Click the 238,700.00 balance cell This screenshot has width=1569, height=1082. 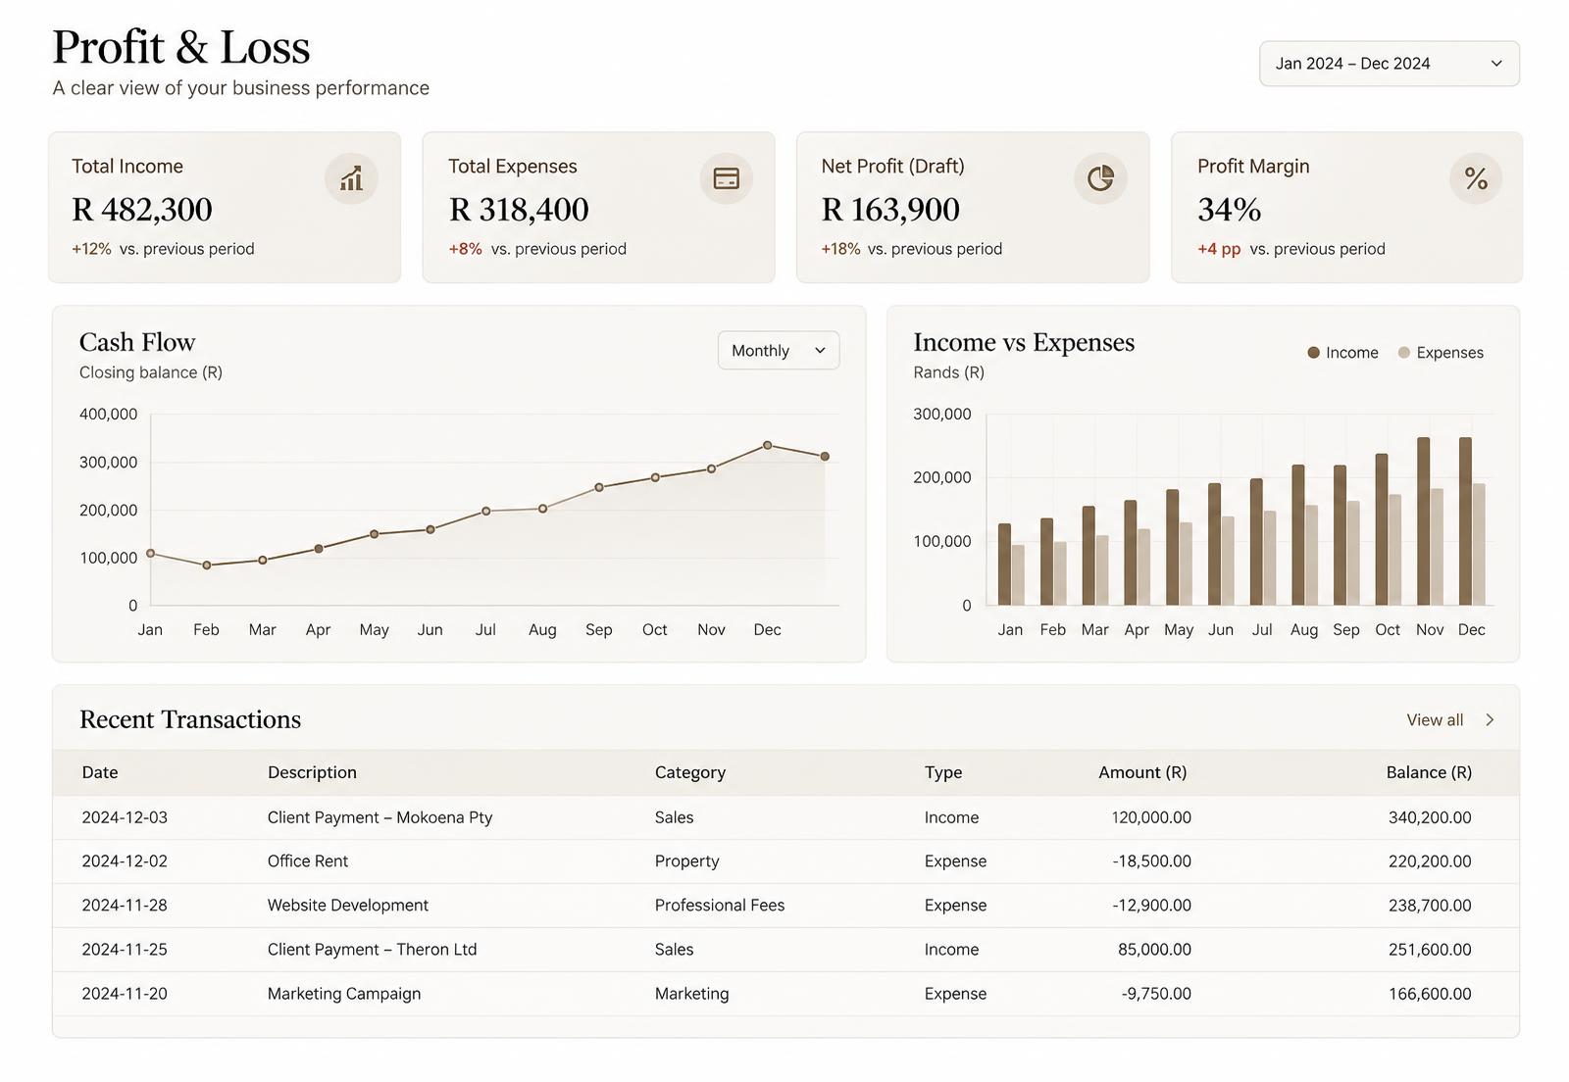point(1430,906)
